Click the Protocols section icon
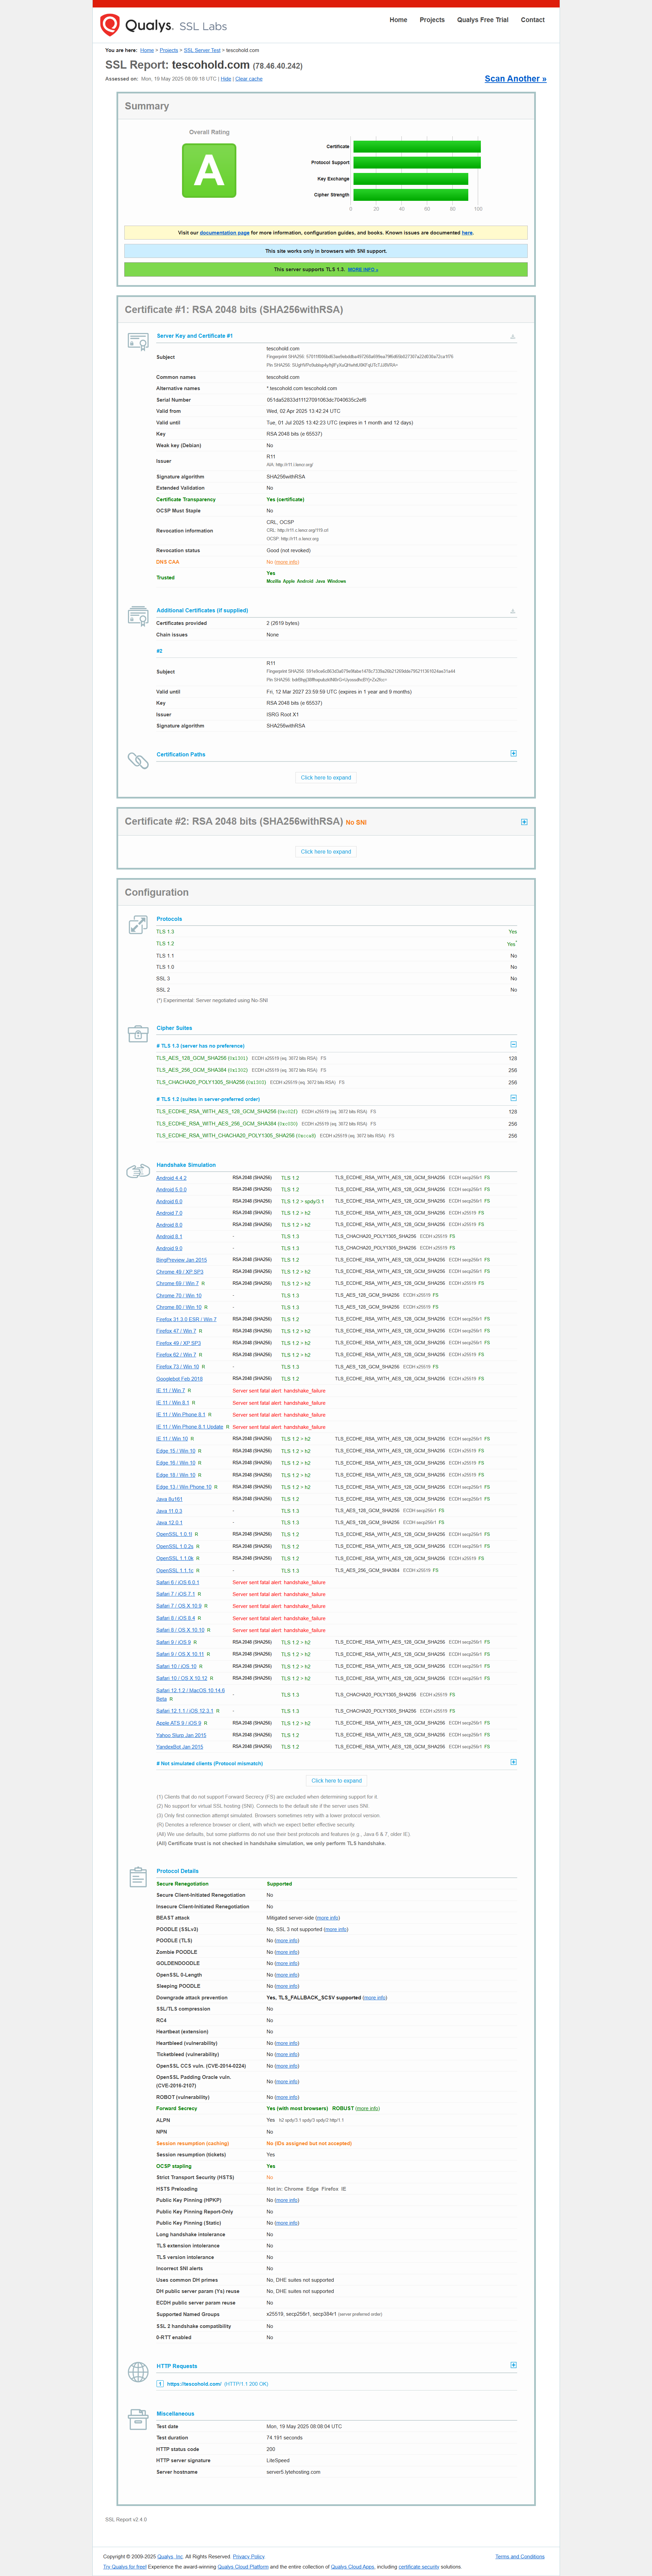This screenshot has width=652, height=2576. click(x=138, y=925)
